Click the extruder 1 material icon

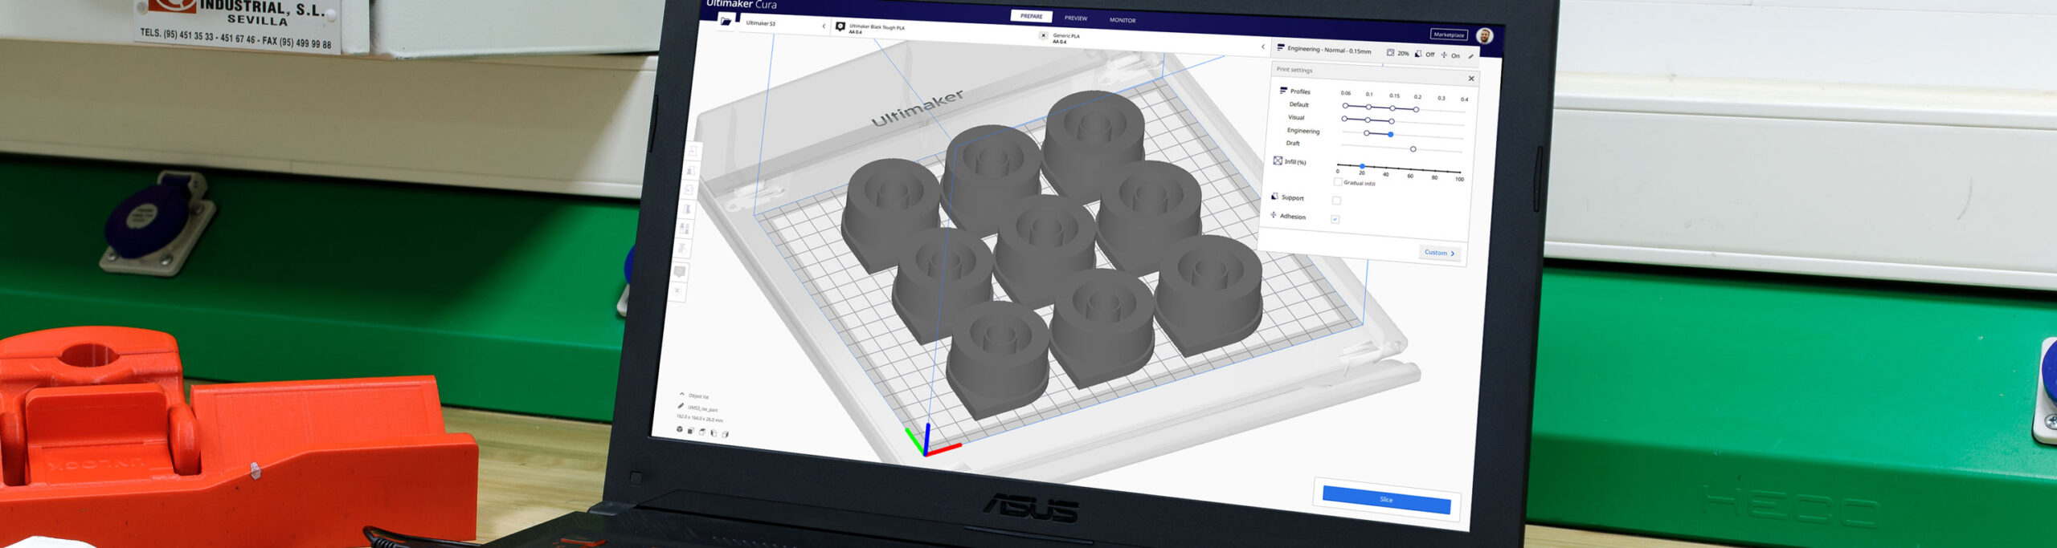point(840,26)
